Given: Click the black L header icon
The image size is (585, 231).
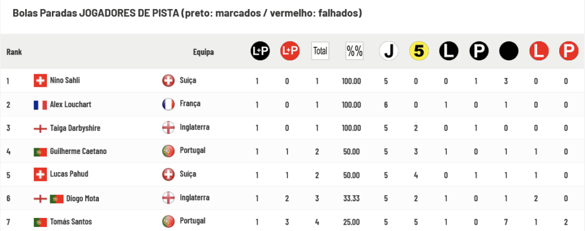Looking at the screenshot, I should [x=449, y=51].
